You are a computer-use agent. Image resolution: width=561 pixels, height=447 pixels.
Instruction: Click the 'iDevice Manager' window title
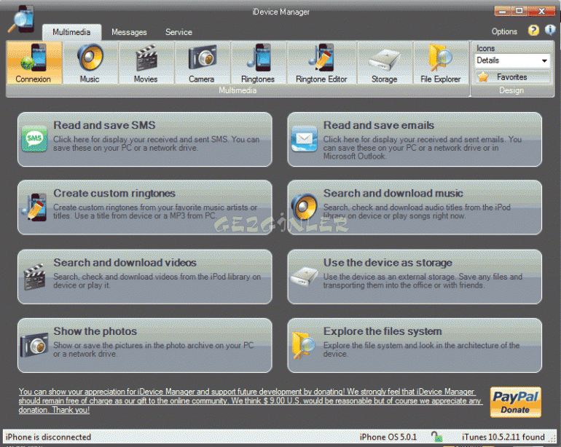click(x=280, y=12)
